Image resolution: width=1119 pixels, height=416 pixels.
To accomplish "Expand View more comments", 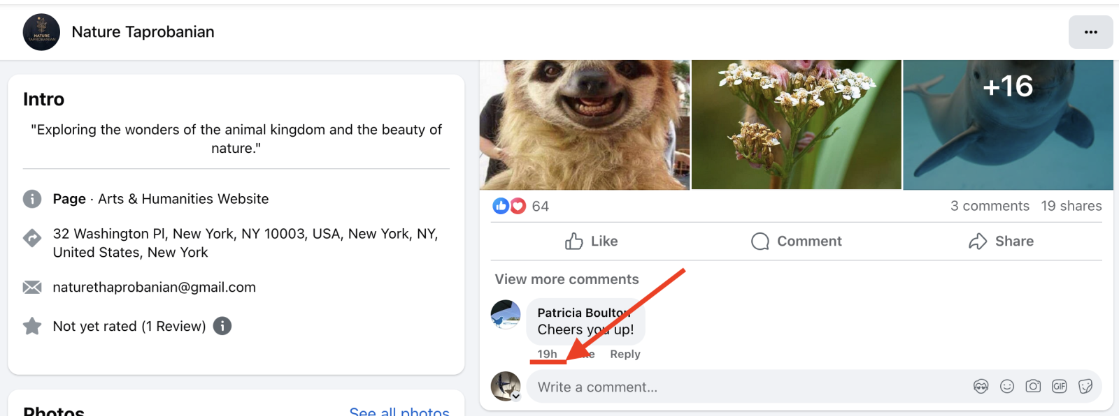I will click(566, 279).
